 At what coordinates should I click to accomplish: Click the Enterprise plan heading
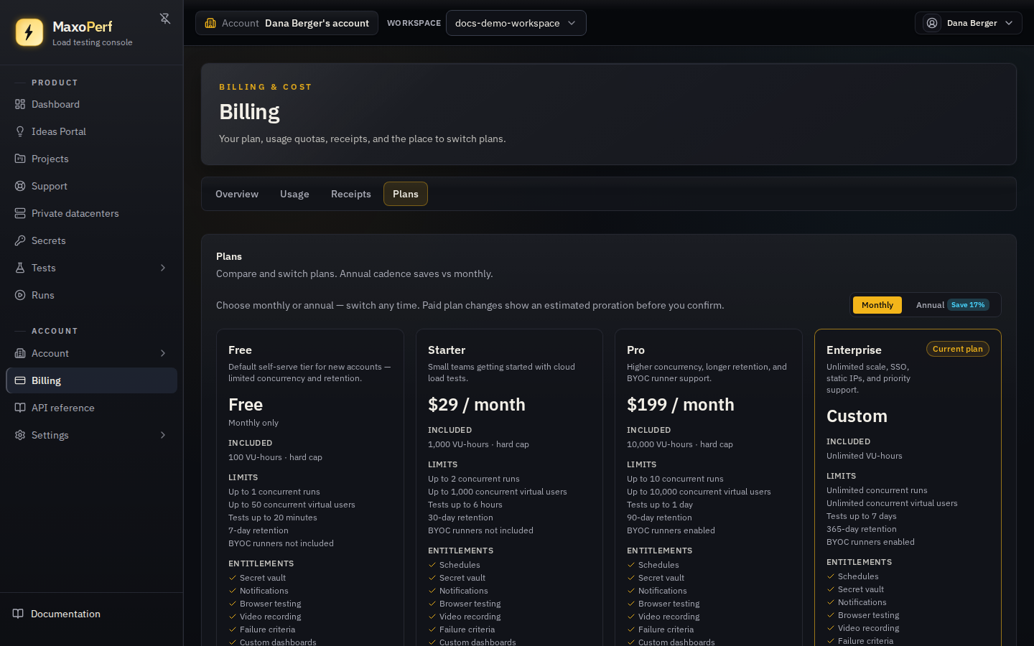click(854, 350)
